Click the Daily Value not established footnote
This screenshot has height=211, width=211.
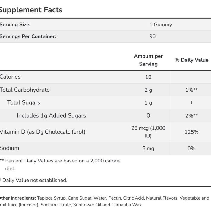tap(33, 180)
